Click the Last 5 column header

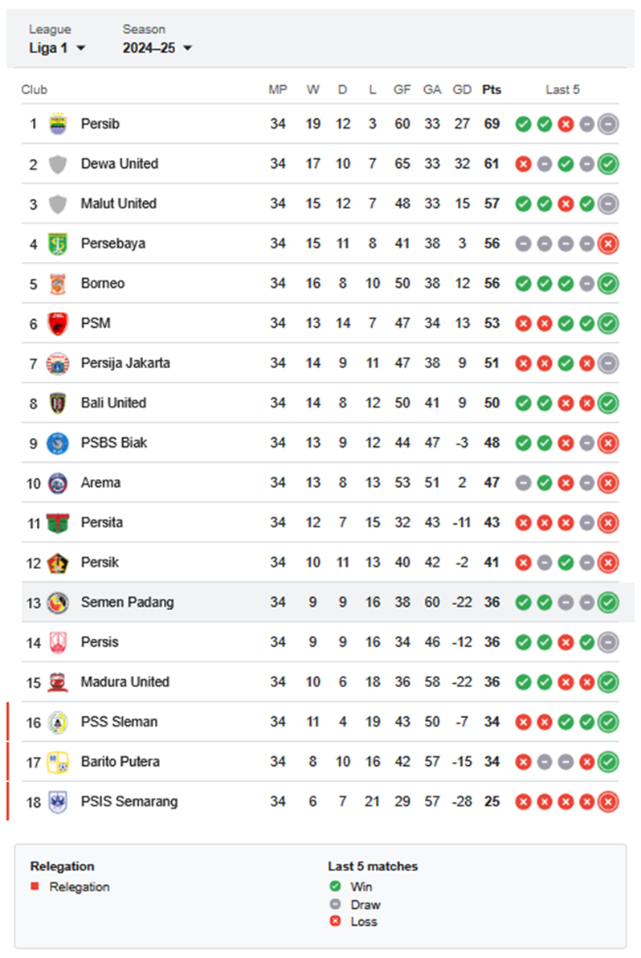point(562,90)
